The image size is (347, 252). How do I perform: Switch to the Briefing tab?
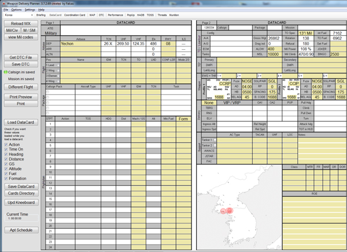pyautogui.click(x=41, y=15)
